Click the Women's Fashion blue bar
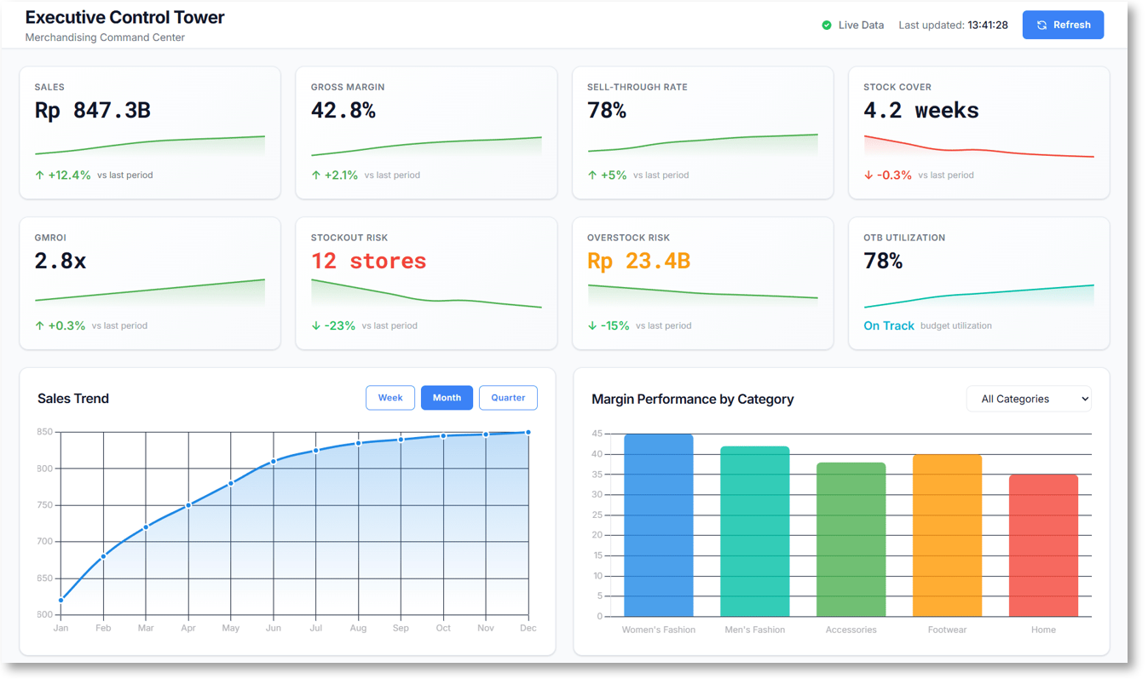The height and width of the screenshot is (679, 1148). point(658,526)
